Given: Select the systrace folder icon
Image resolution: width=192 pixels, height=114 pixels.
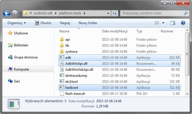Looking at the screenshot, I should (62, 51).
